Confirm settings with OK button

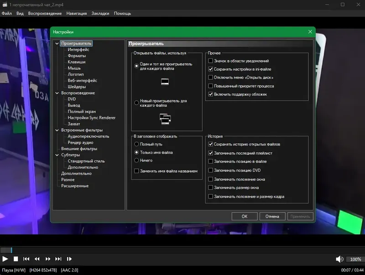(x=245, y=216)
